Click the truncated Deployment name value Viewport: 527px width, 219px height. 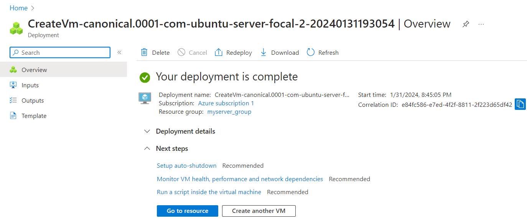282,95
